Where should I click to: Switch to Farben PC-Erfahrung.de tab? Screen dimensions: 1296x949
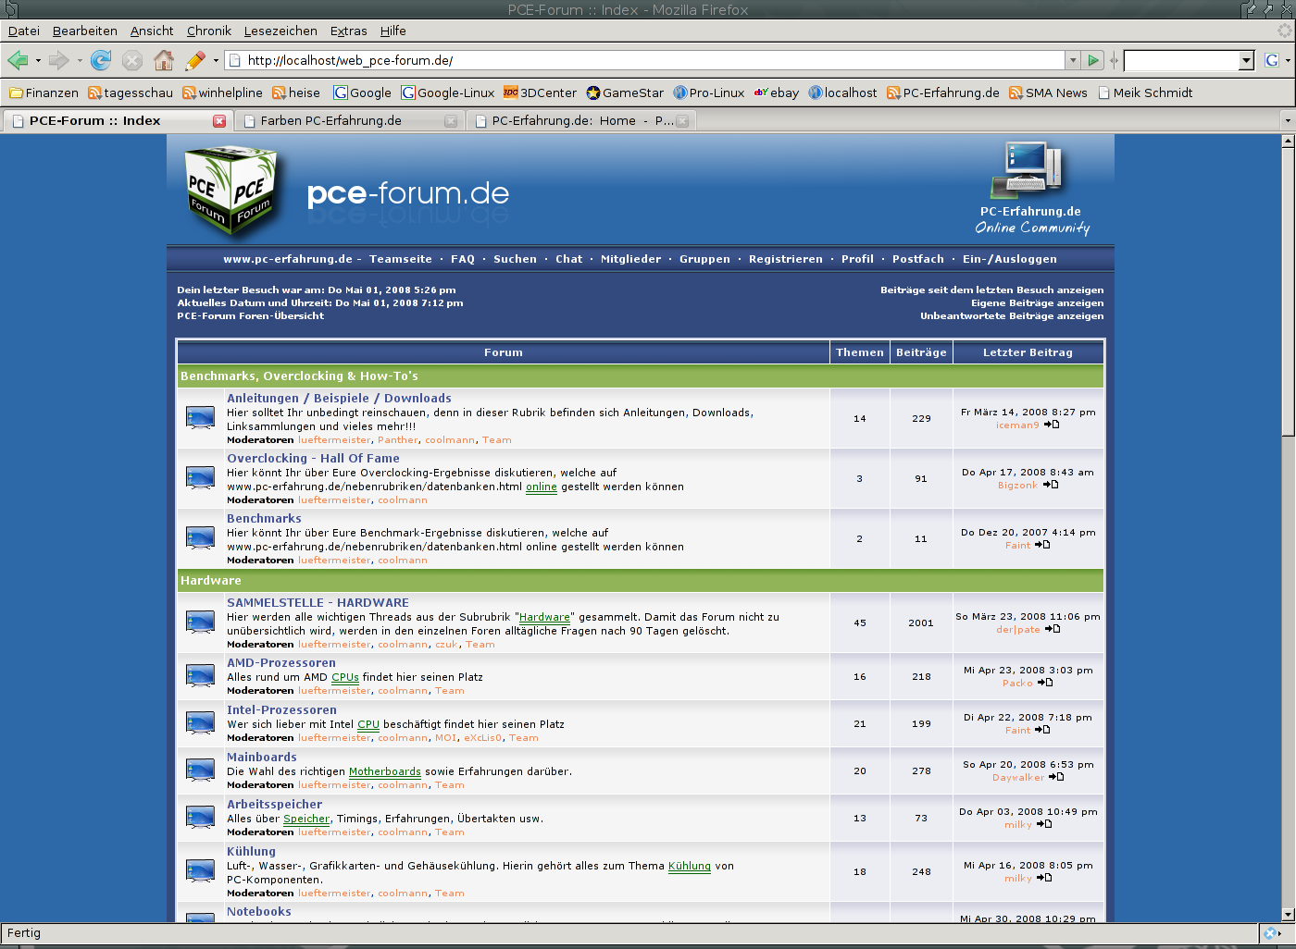tap(349, 121)
